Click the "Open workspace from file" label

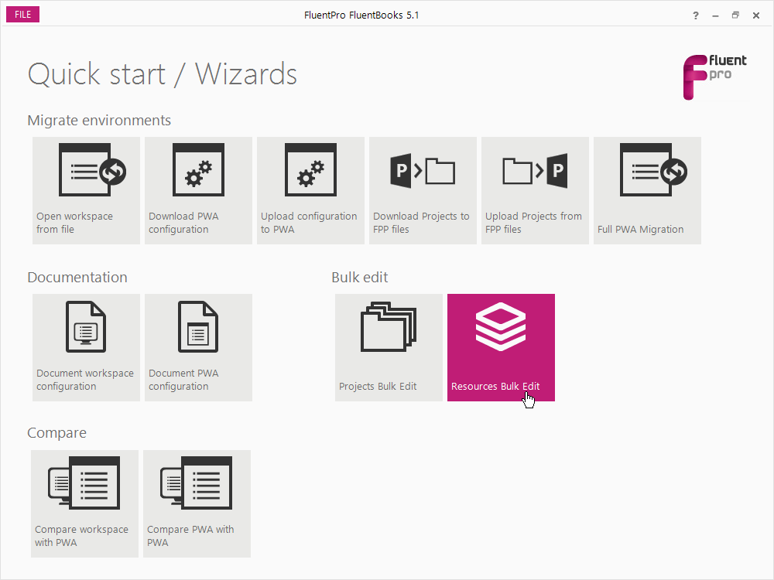tap(74, 223)
